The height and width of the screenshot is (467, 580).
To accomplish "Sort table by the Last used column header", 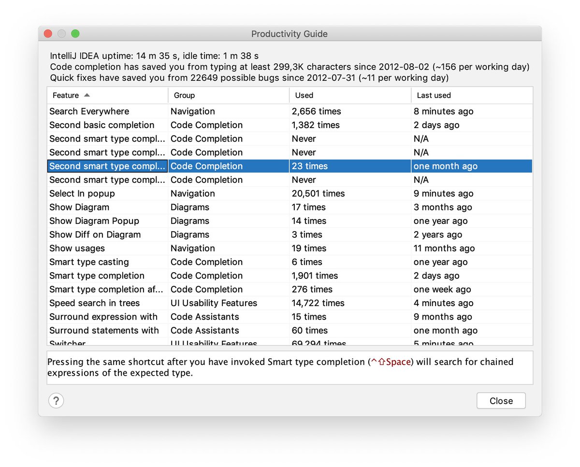I will pos(472,95).
